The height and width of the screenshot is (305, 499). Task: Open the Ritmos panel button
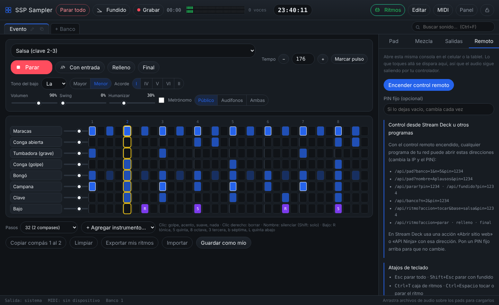coord(388,10)
